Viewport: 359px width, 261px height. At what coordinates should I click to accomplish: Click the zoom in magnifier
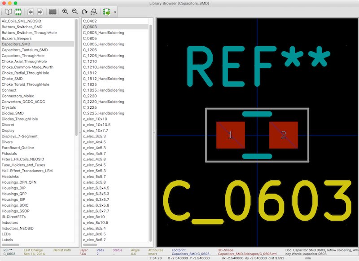(x=65, y=12)
